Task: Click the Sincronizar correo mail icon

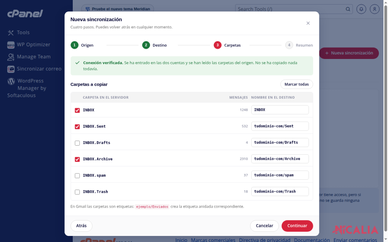Action: pyautogui.click(x=11, y=69)
